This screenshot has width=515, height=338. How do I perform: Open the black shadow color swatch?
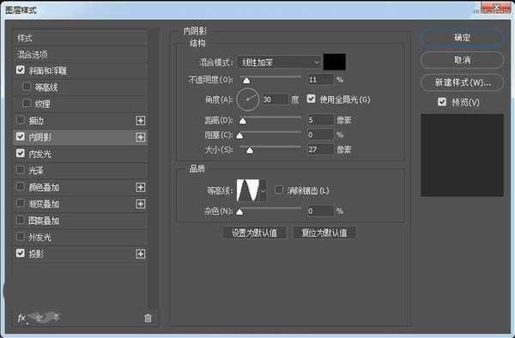pyautogui.click(x=335, y=62)
